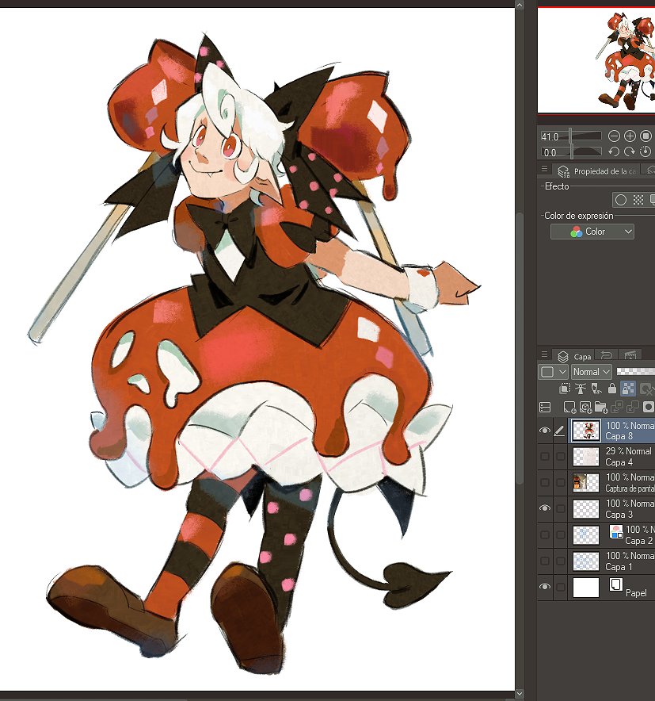
Task: Lock the layer padlock icon
Action: [612, 389]
